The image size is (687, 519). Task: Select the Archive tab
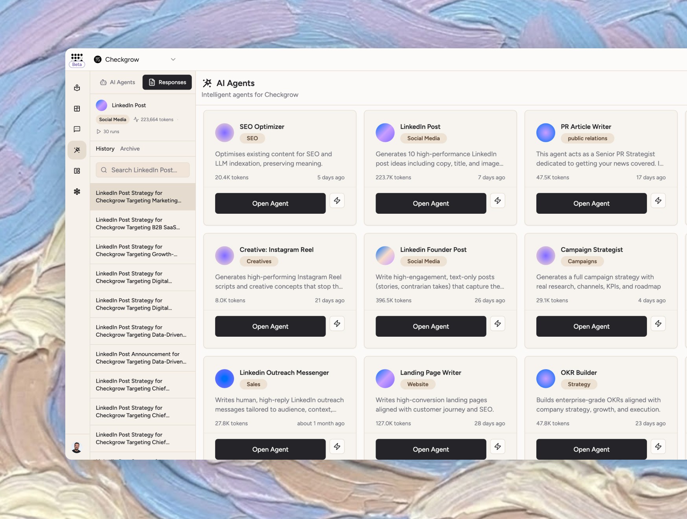point(130,149)
